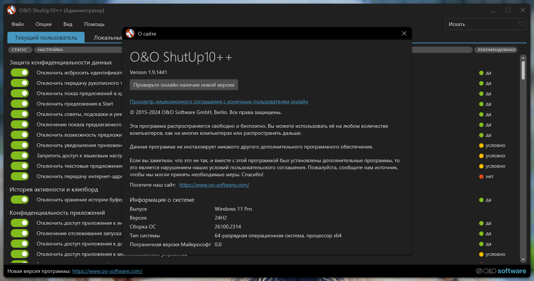
Task: Close the About dialog with the X
Action: (404, 34)
